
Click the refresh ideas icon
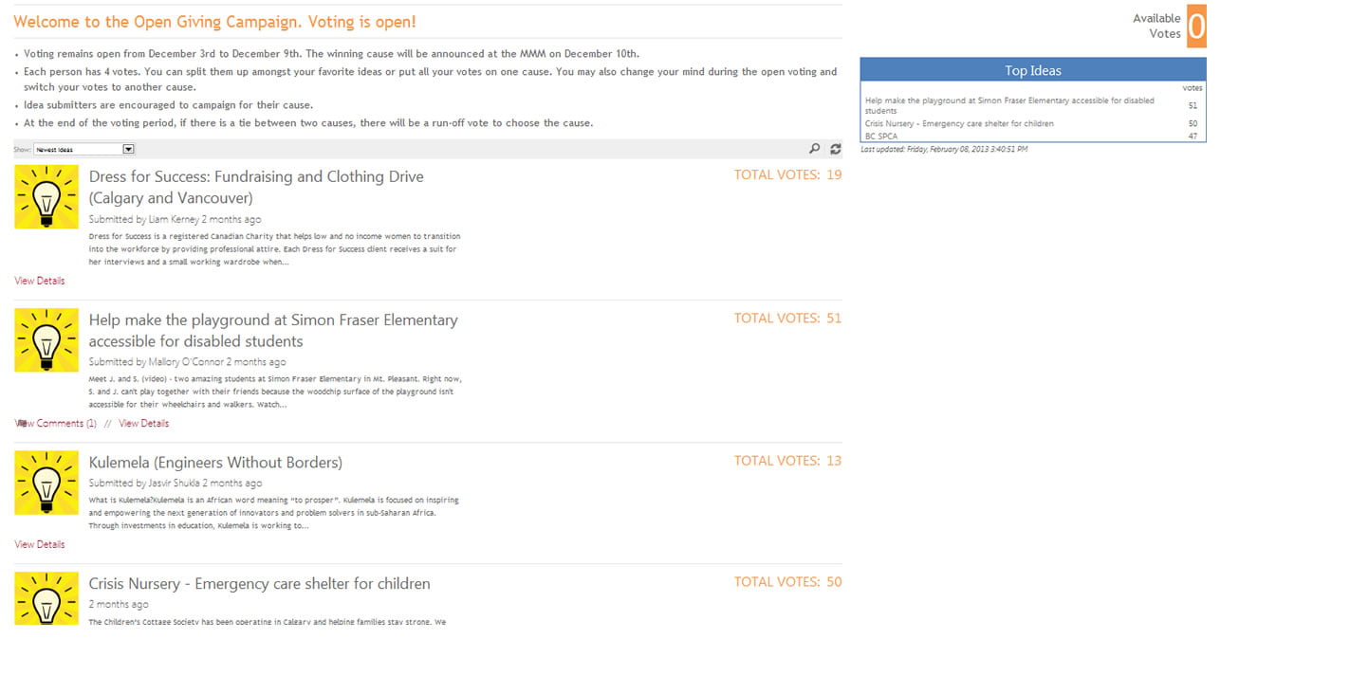(x=836, y=149)
